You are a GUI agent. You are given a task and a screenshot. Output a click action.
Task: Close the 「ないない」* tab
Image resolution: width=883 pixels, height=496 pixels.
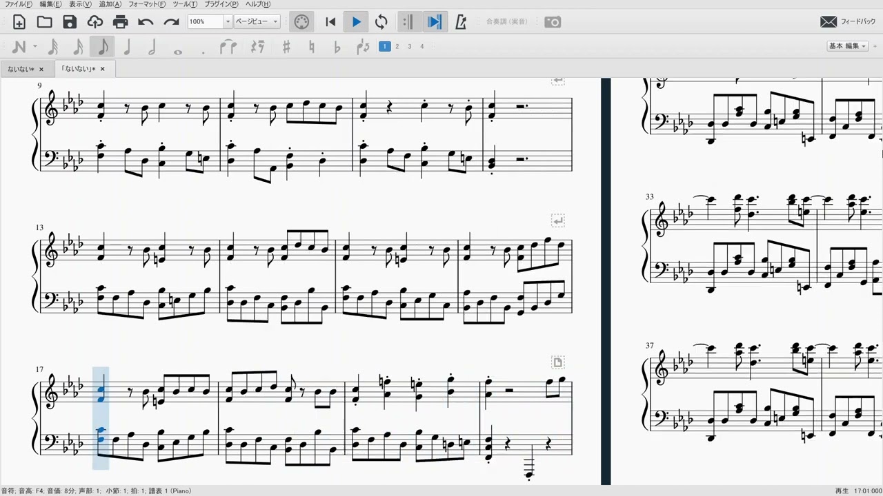pos(103,69)
